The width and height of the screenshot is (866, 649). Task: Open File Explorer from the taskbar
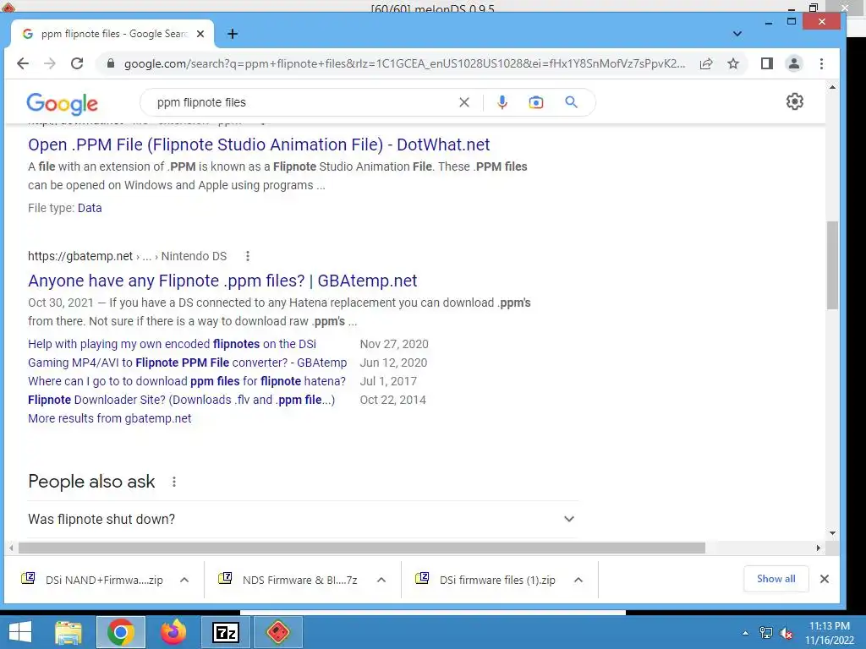[x=69, y=632]
